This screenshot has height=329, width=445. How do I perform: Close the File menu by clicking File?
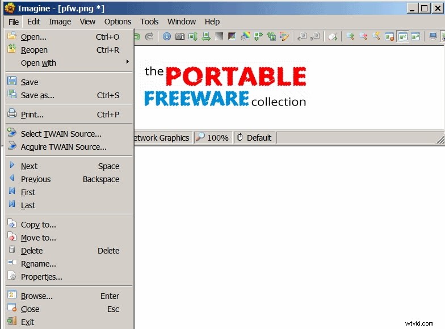pyautogui.click(x=14, y=22)
